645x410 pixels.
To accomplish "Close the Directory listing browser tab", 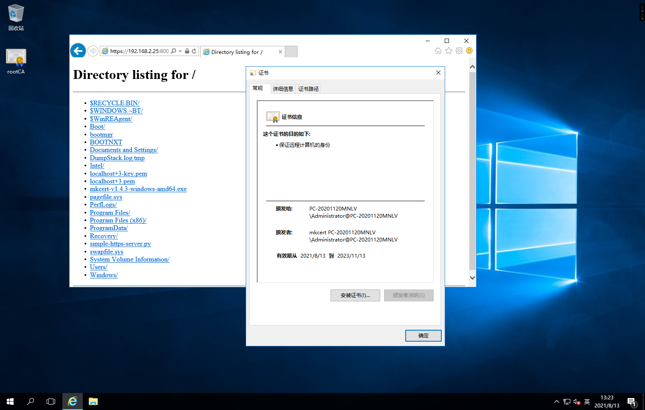I will (x=280, y=52).
